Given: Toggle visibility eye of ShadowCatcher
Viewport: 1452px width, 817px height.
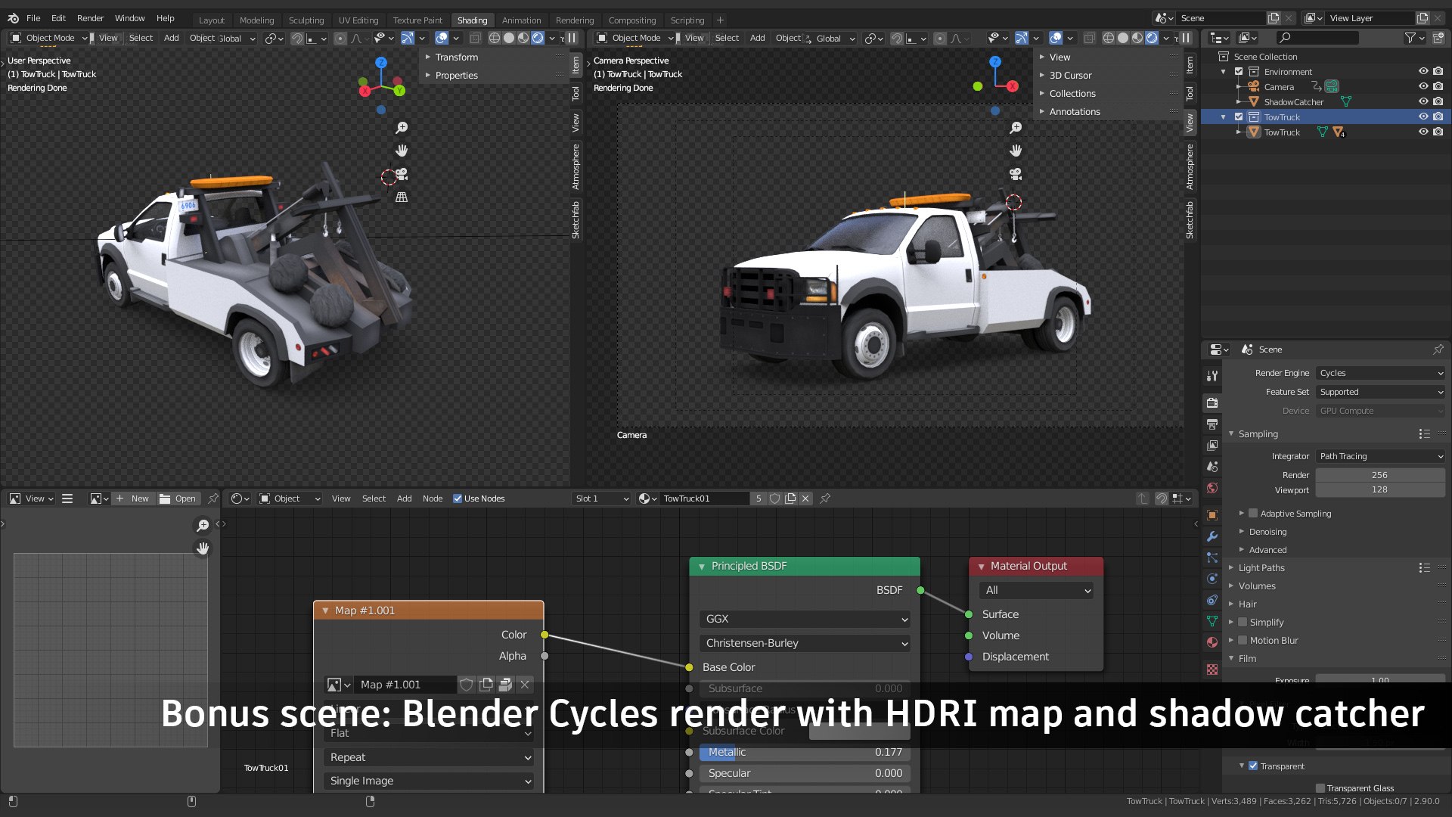Looking at the screenshot, I should point(1423,102).
